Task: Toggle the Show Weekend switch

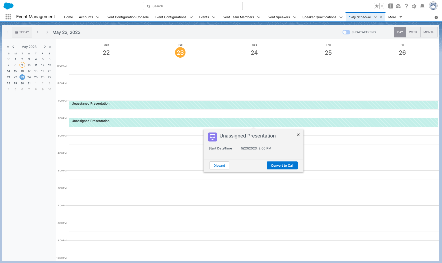Action: (346, 32)
